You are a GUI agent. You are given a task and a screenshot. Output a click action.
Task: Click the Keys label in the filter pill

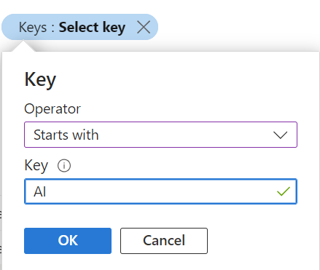pyautogui.click(x=33, y=28)
